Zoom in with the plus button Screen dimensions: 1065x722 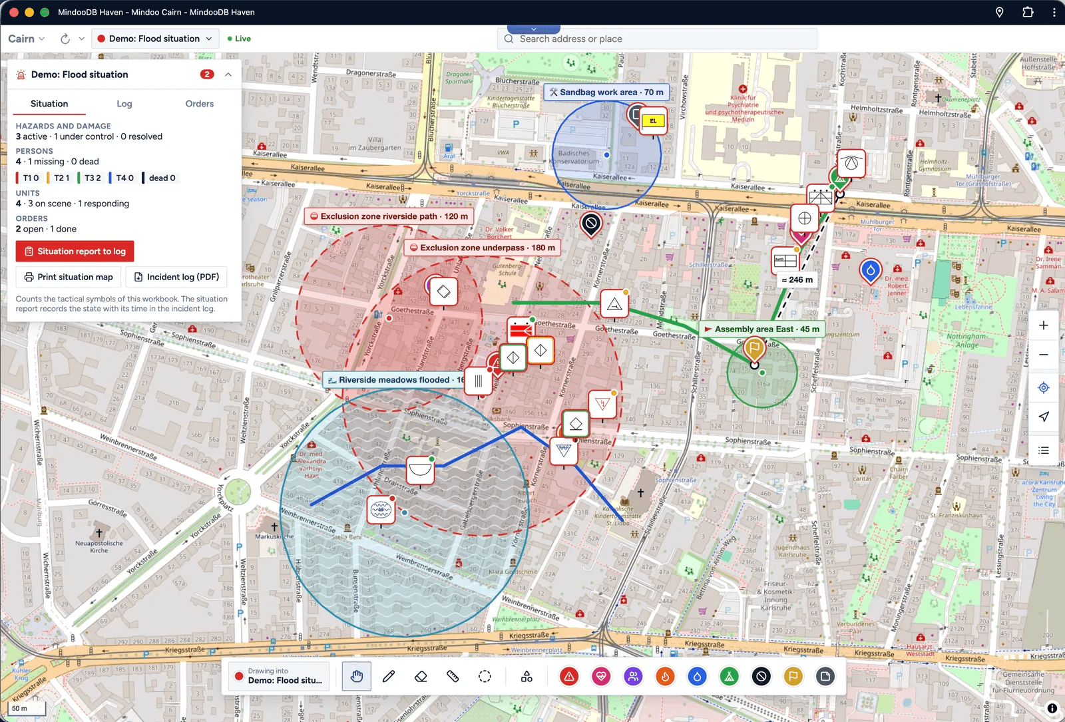1044,325
